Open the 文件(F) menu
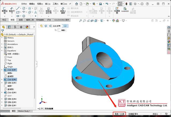The width and height of the screenshot is (171, 117). (24, 4)
